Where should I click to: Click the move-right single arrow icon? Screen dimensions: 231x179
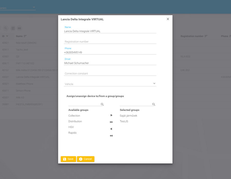(111, 115)
